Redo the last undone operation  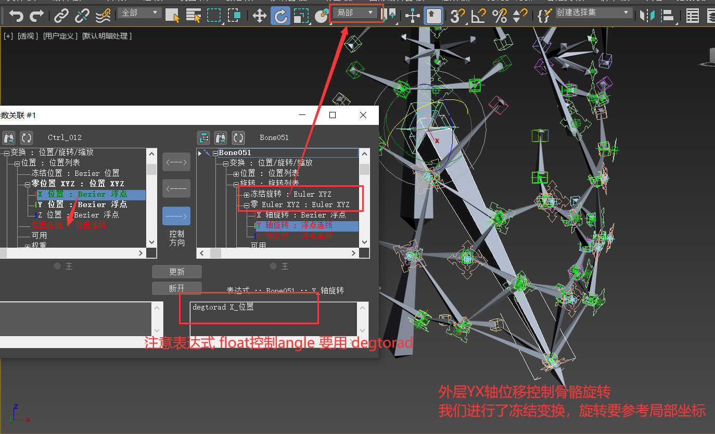[x=36, y=16]
